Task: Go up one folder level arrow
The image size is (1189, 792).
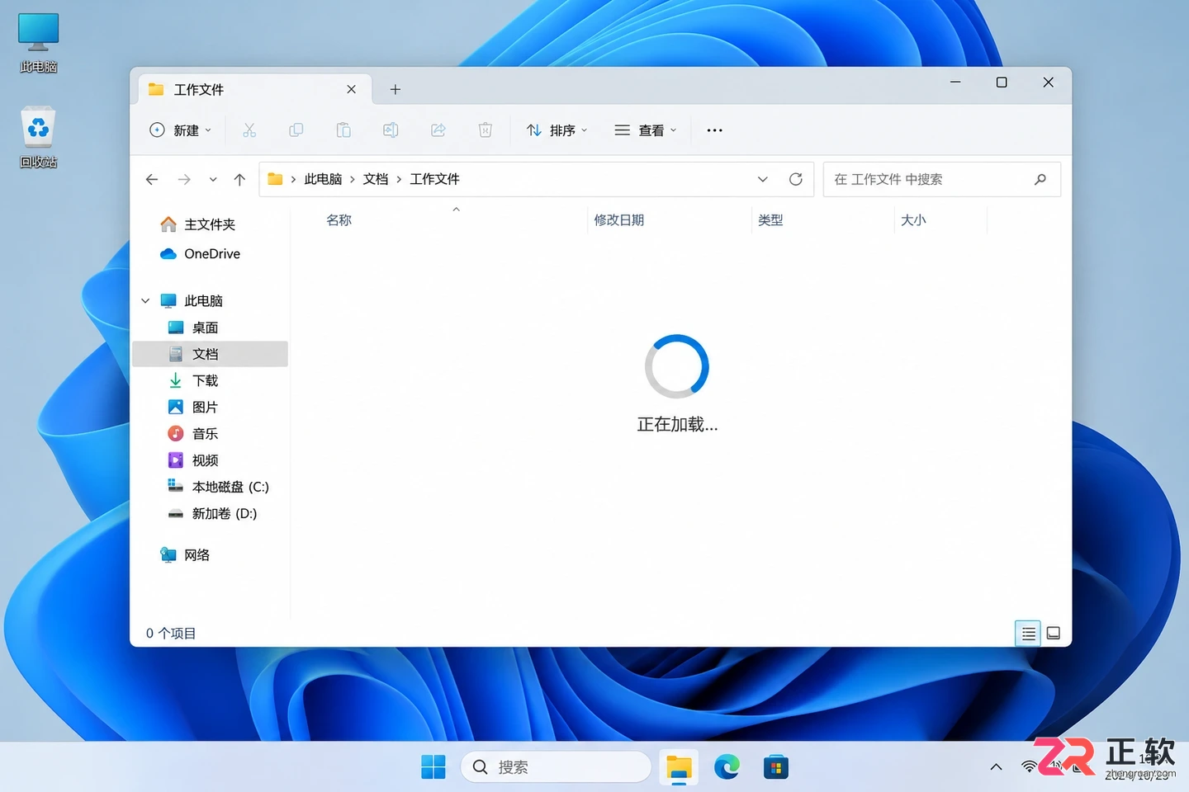Action: point(239,179)
